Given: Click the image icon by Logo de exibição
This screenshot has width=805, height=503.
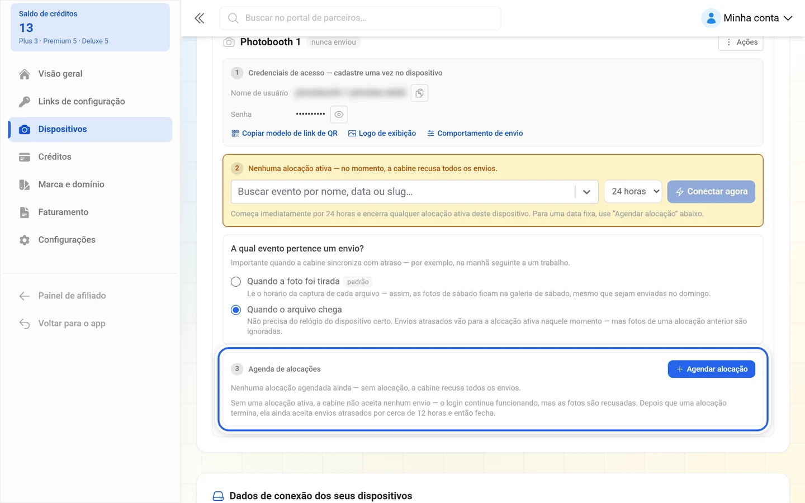Looking at the screenshot, I should (x=352, y=133).
